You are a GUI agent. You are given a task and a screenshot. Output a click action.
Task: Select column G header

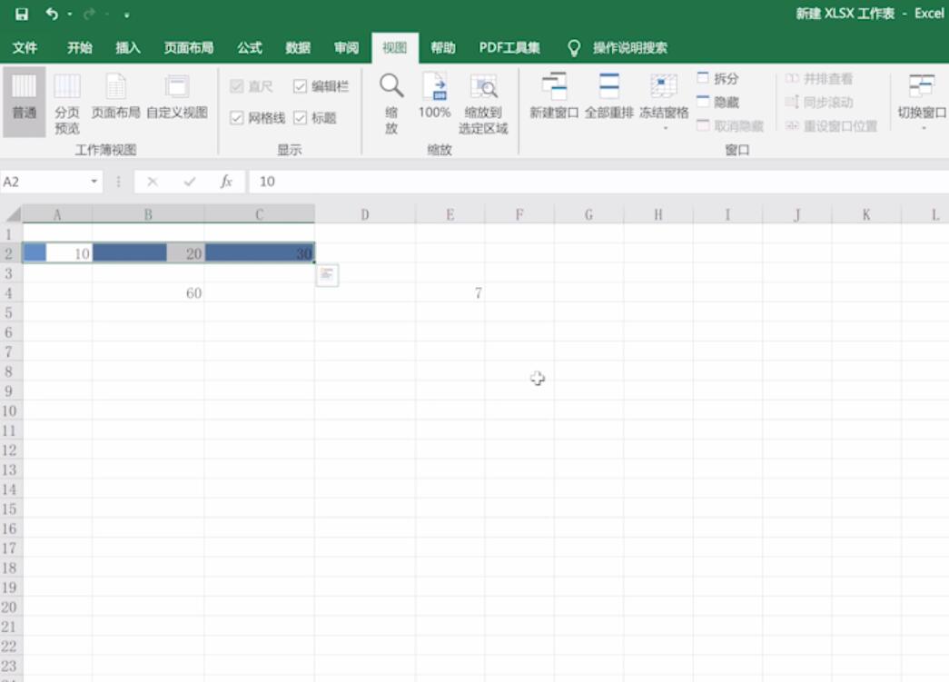click(x=588, y=214)
